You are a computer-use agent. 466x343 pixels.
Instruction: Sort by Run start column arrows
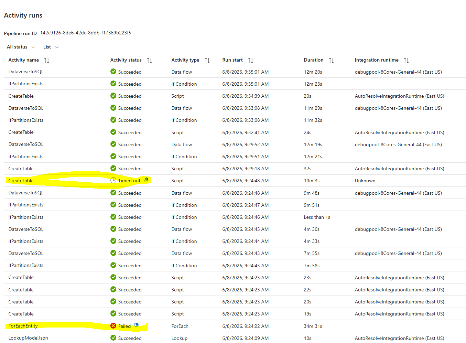click(x=251, y=60)
